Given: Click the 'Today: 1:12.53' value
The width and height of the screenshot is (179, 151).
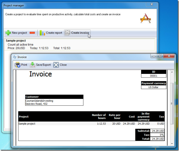Looking at the screenshot, I should tap(39, 48).
